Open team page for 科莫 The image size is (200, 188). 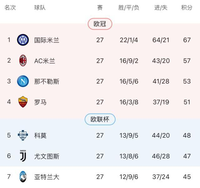click(40, 135)
